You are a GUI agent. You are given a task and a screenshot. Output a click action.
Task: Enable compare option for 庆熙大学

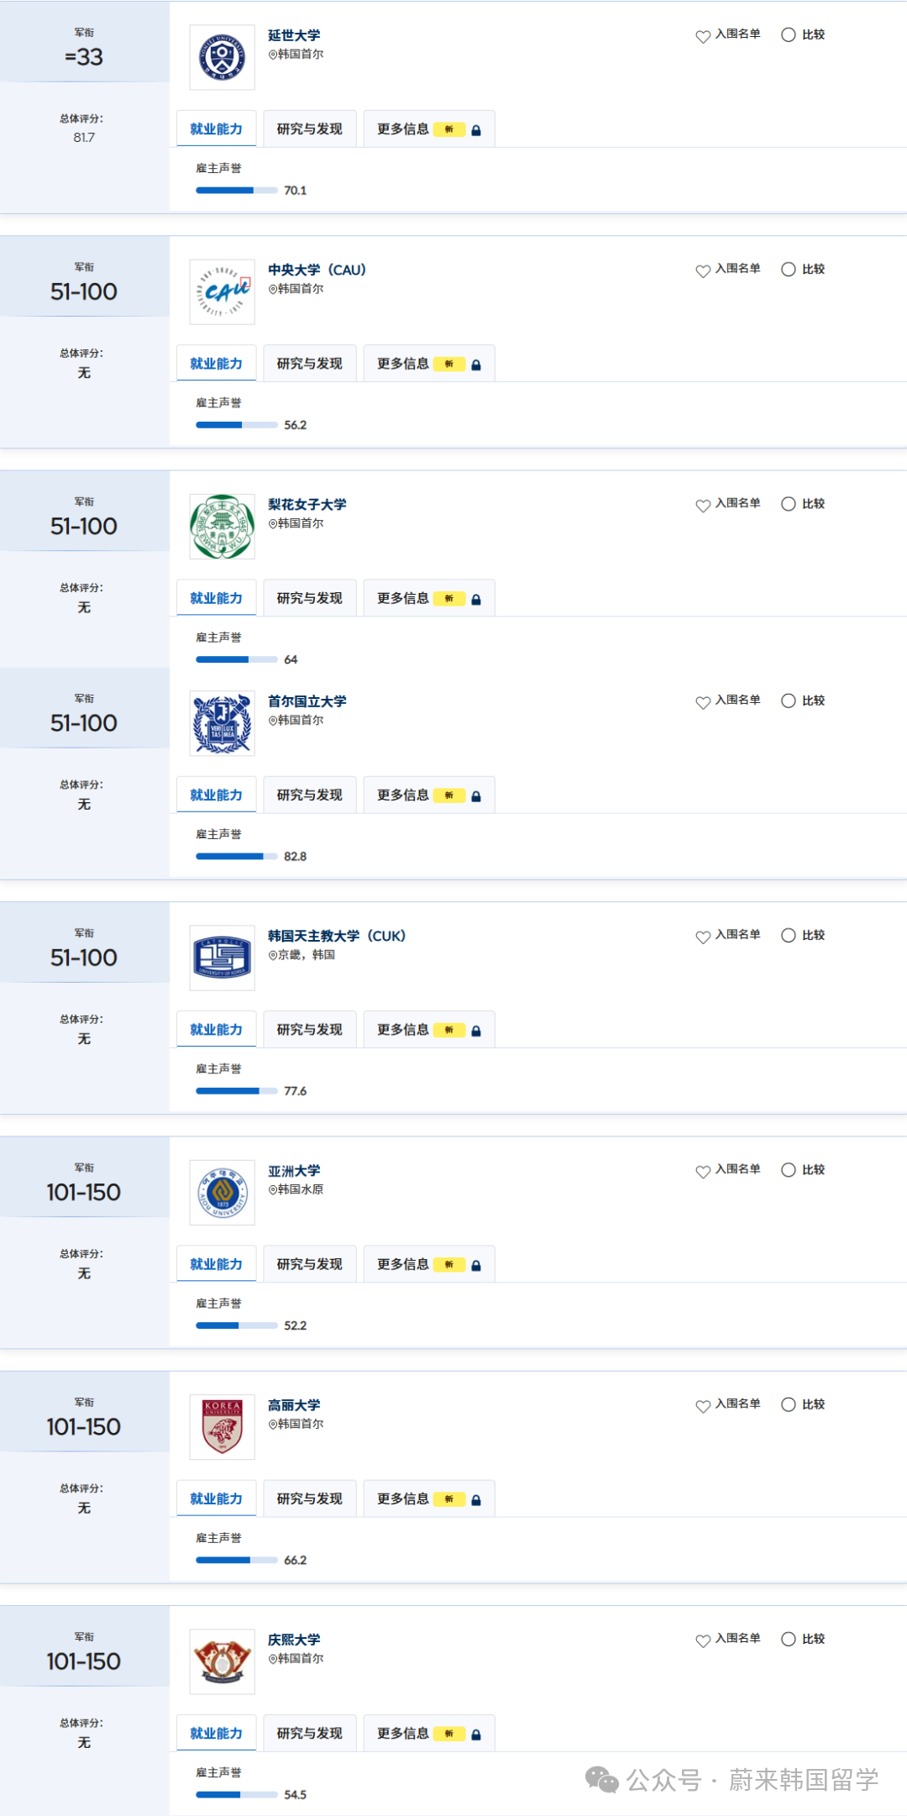789,1639
